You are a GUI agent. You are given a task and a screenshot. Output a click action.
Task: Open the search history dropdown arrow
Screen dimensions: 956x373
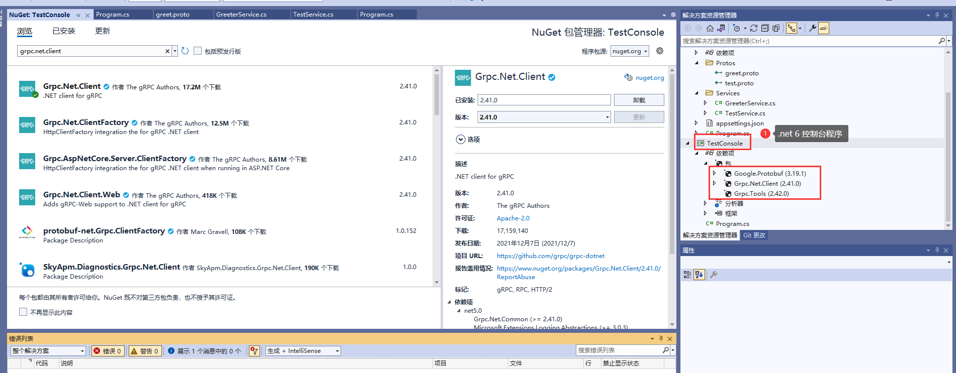[175, 51]
